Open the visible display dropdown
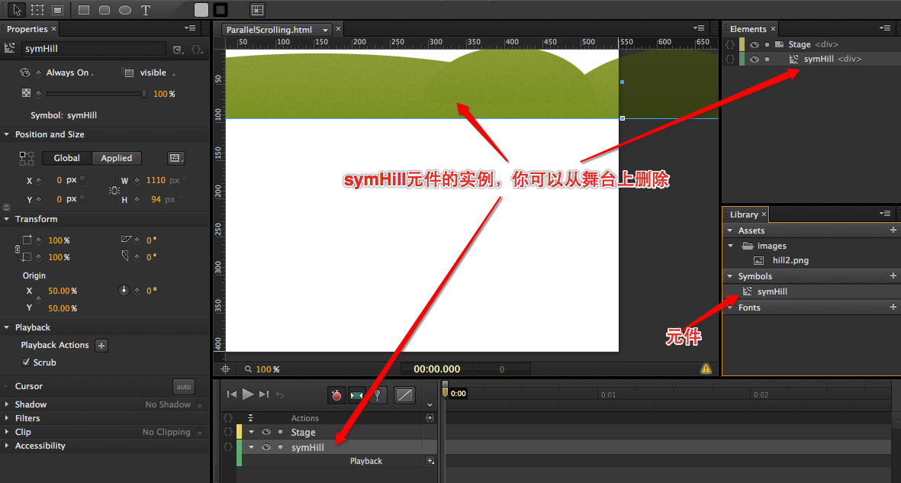 click(x=153, y=73)
